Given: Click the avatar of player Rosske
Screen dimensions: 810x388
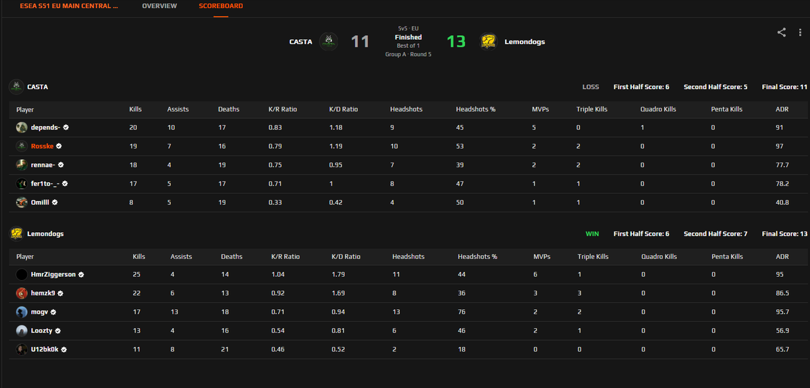Looking at the screenshot, I should 22,146.
